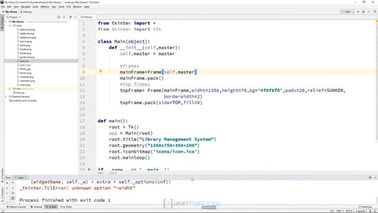Toggle the Run tool window button
This screenshot has height=213, width=378.
(51, 207)
